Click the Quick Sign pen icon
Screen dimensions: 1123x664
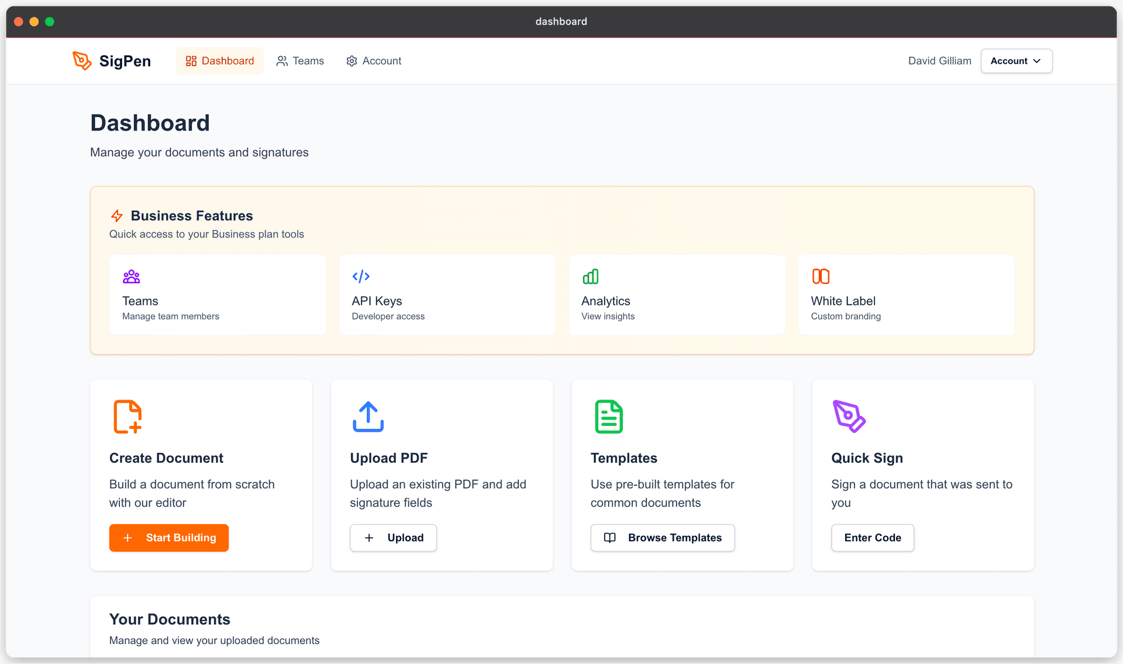click(x=849, y=417)
